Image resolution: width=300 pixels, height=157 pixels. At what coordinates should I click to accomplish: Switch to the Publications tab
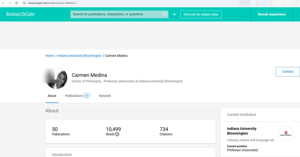[x=74, y=96]
